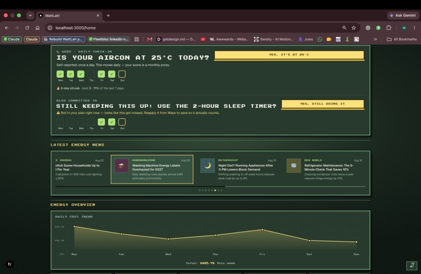Image resolution: width=421 pixels, height=274 pixels.
Task: Open the Gmail bookmark
Action: coord(150,39)
